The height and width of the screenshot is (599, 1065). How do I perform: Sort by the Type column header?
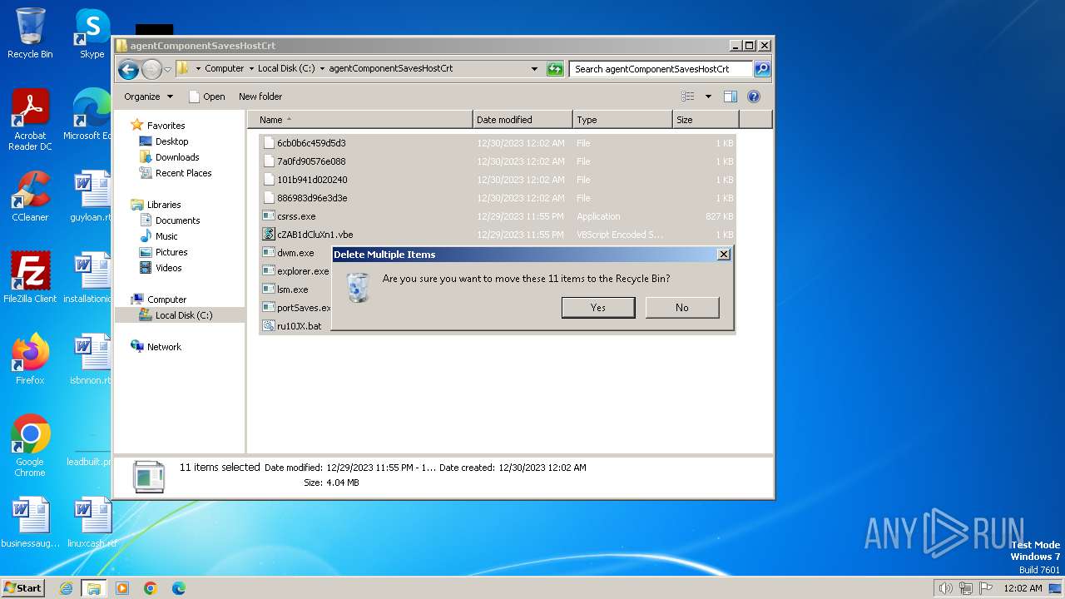(x=622, y=120)
